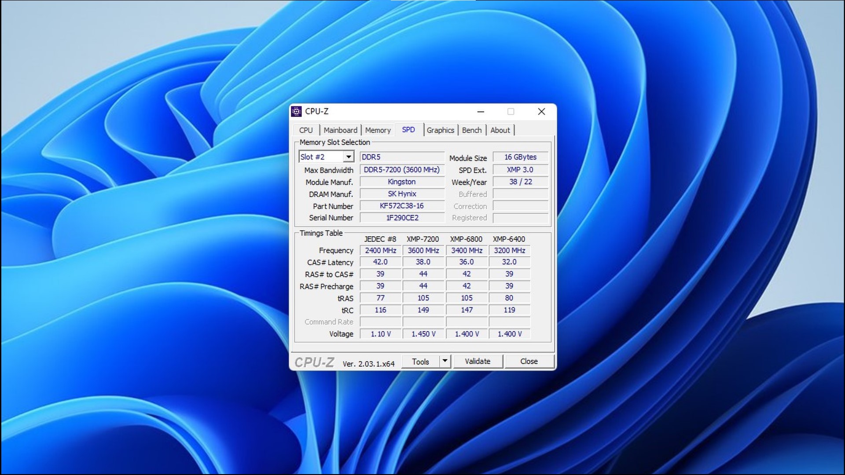The image size is (845, 475).
Task: Select part number KF572C38-16
Action: 402,206
